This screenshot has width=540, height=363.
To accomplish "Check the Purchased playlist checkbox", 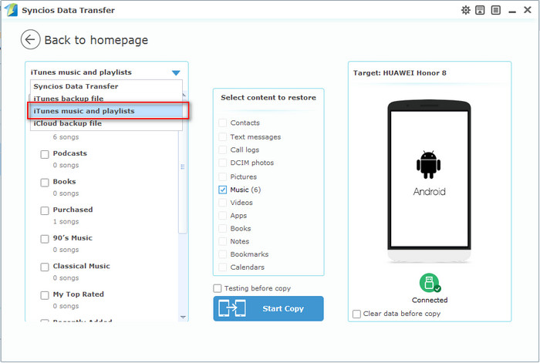I will (x=45, y=211).
